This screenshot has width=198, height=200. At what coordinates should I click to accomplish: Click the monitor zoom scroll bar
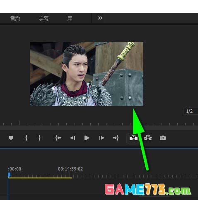(x=99, y=128)
